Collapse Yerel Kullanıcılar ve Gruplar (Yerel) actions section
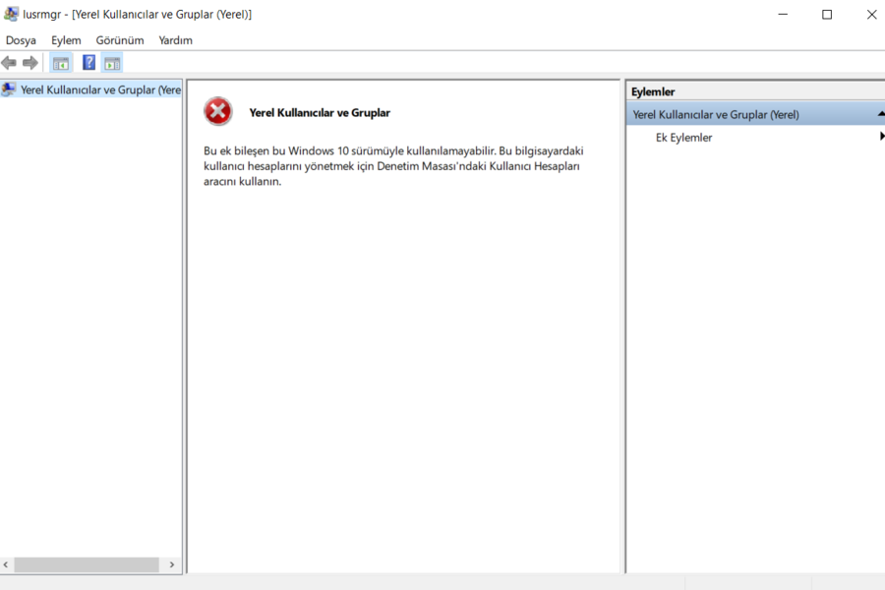The image size is (885, 590). 881,114
